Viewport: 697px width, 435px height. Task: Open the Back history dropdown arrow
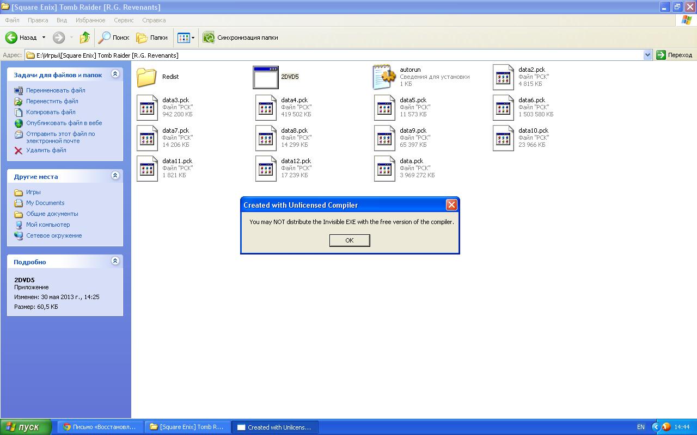pyautogui.click(x=44, y=38)
